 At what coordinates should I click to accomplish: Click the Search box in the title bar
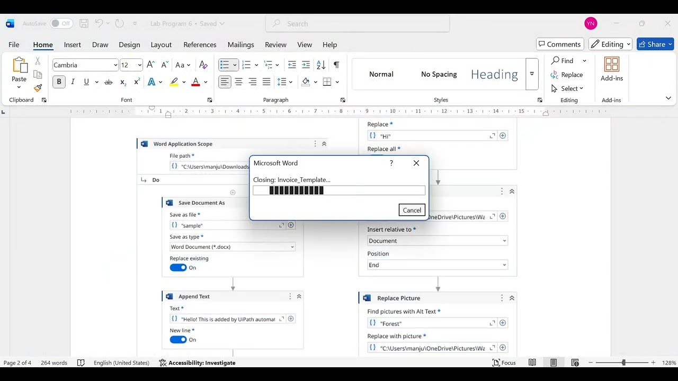(x=358, y=23)
